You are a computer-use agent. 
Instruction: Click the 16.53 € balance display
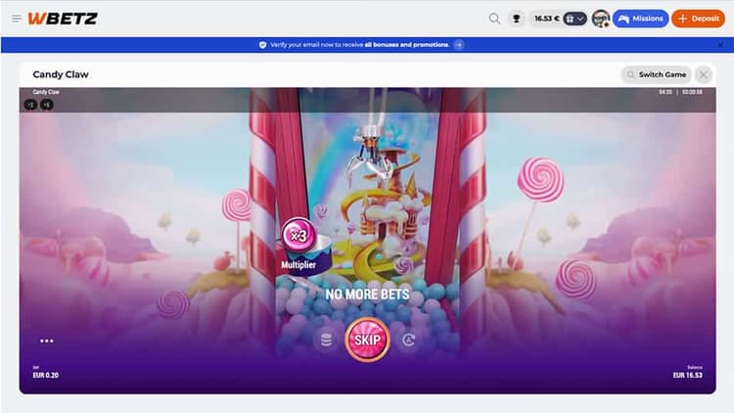click(x=546, y=19)
